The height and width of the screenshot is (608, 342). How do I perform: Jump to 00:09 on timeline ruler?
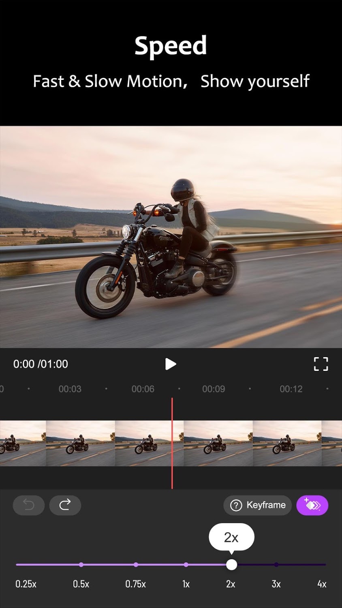click(x=214, y=389)
